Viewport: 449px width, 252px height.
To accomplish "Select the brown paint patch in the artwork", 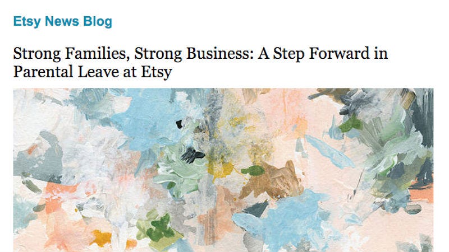I will 272,180.
